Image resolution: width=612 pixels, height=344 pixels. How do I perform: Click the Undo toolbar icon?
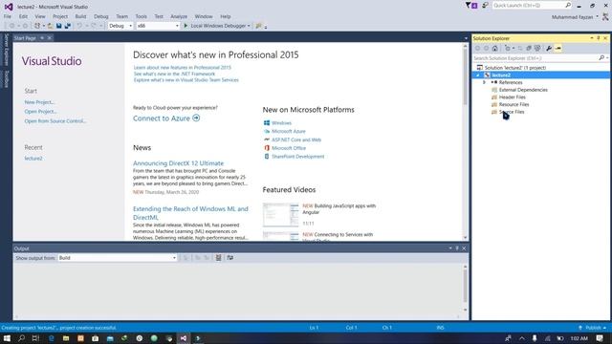(79, 26)
